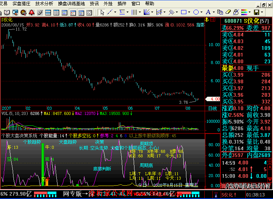Image resolution: width=273 pixels, height=199 pixels.
Task: Open the 操盘训练基地 menu
Action: click(x=71, y=3)
